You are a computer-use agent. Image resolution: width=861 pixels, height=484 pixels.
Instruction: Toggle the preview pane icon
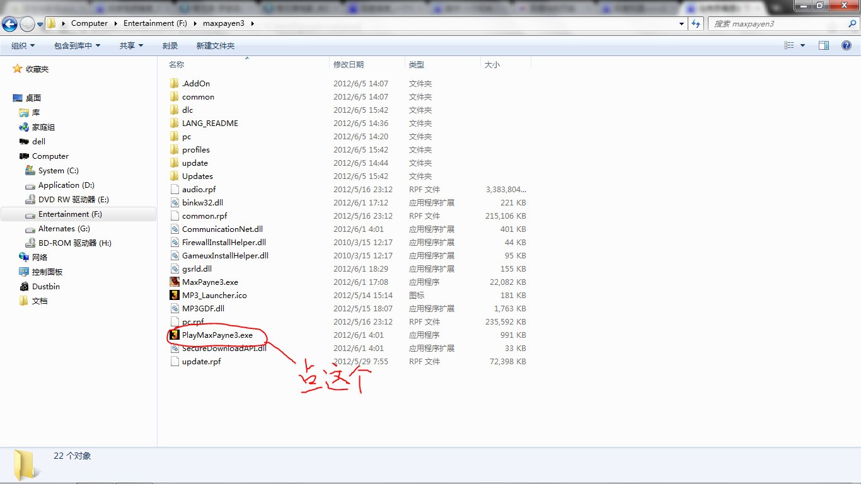point(824,45)
